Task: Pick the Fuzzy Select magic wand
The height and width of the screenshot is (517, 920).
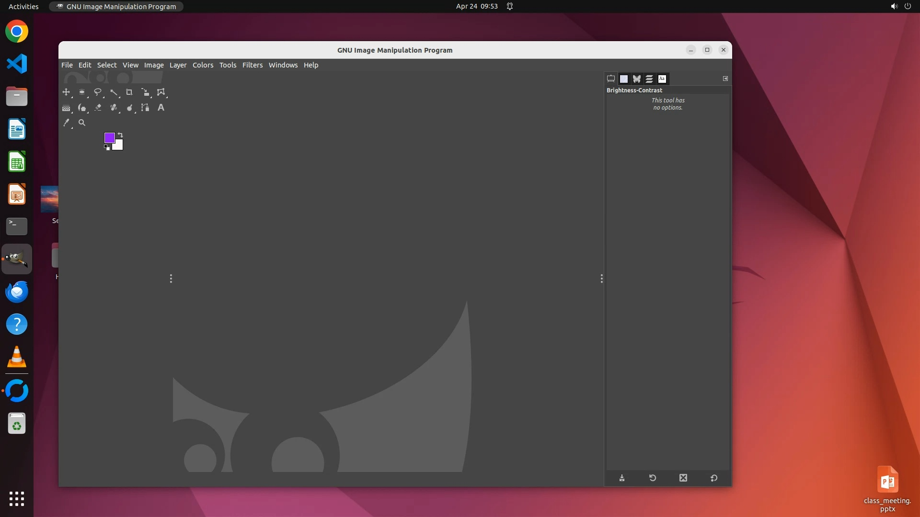Action: click(x=114, y=92)
